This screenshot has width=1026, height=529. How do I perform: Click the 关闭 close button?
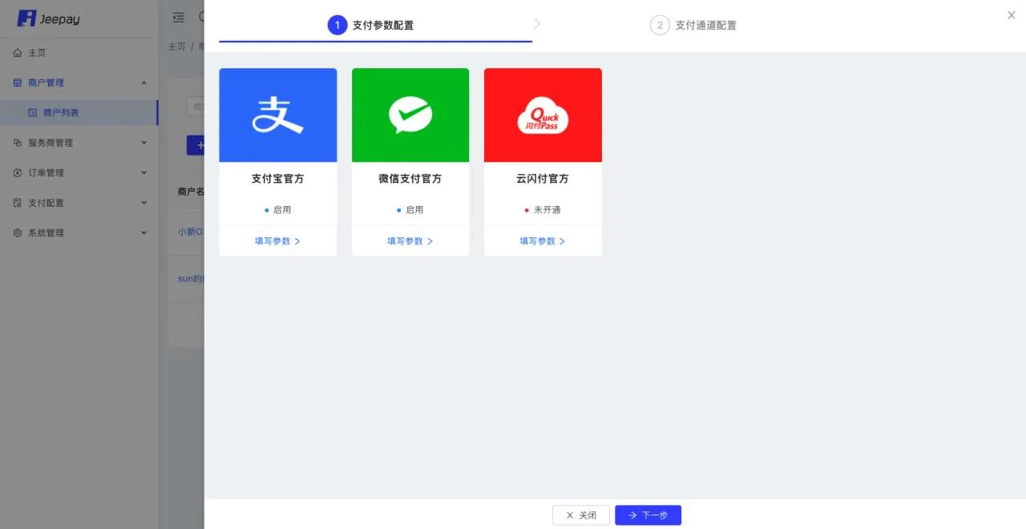(x=580, y=515)
